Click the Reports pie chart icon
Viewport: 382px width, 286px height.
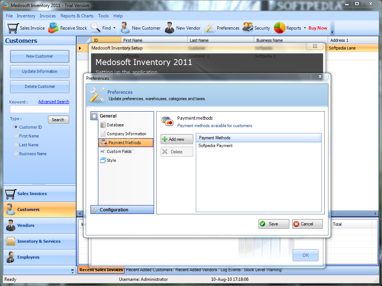pyautogui.click(x=279, y=28)
